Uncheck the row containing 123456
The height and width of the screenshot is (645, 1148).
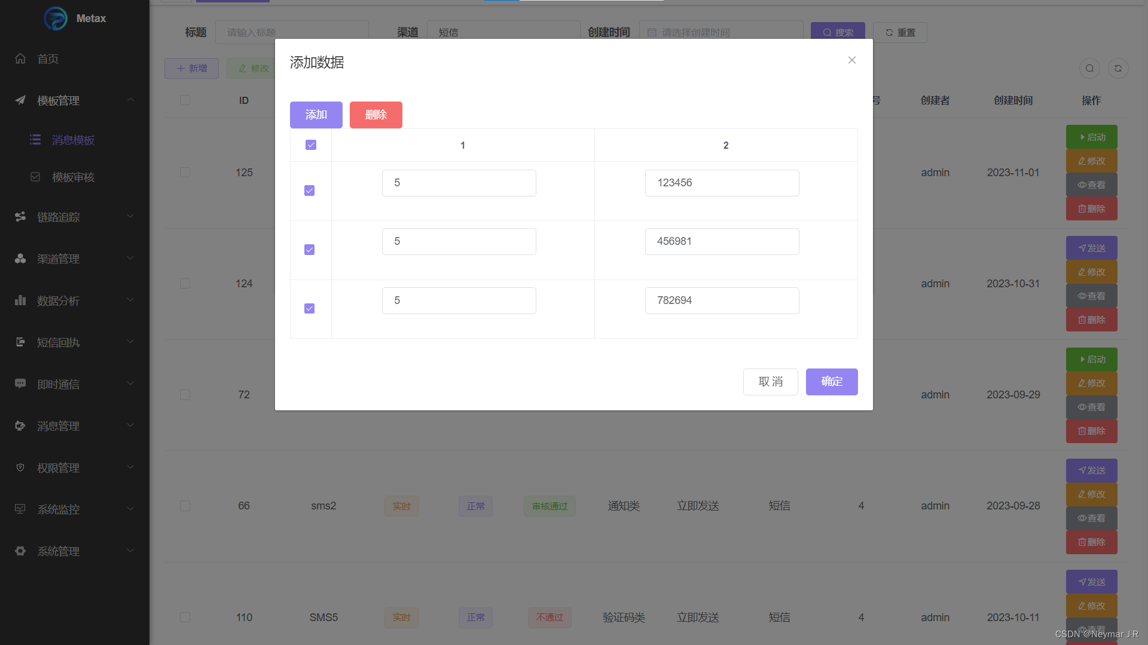pos(309,191)
